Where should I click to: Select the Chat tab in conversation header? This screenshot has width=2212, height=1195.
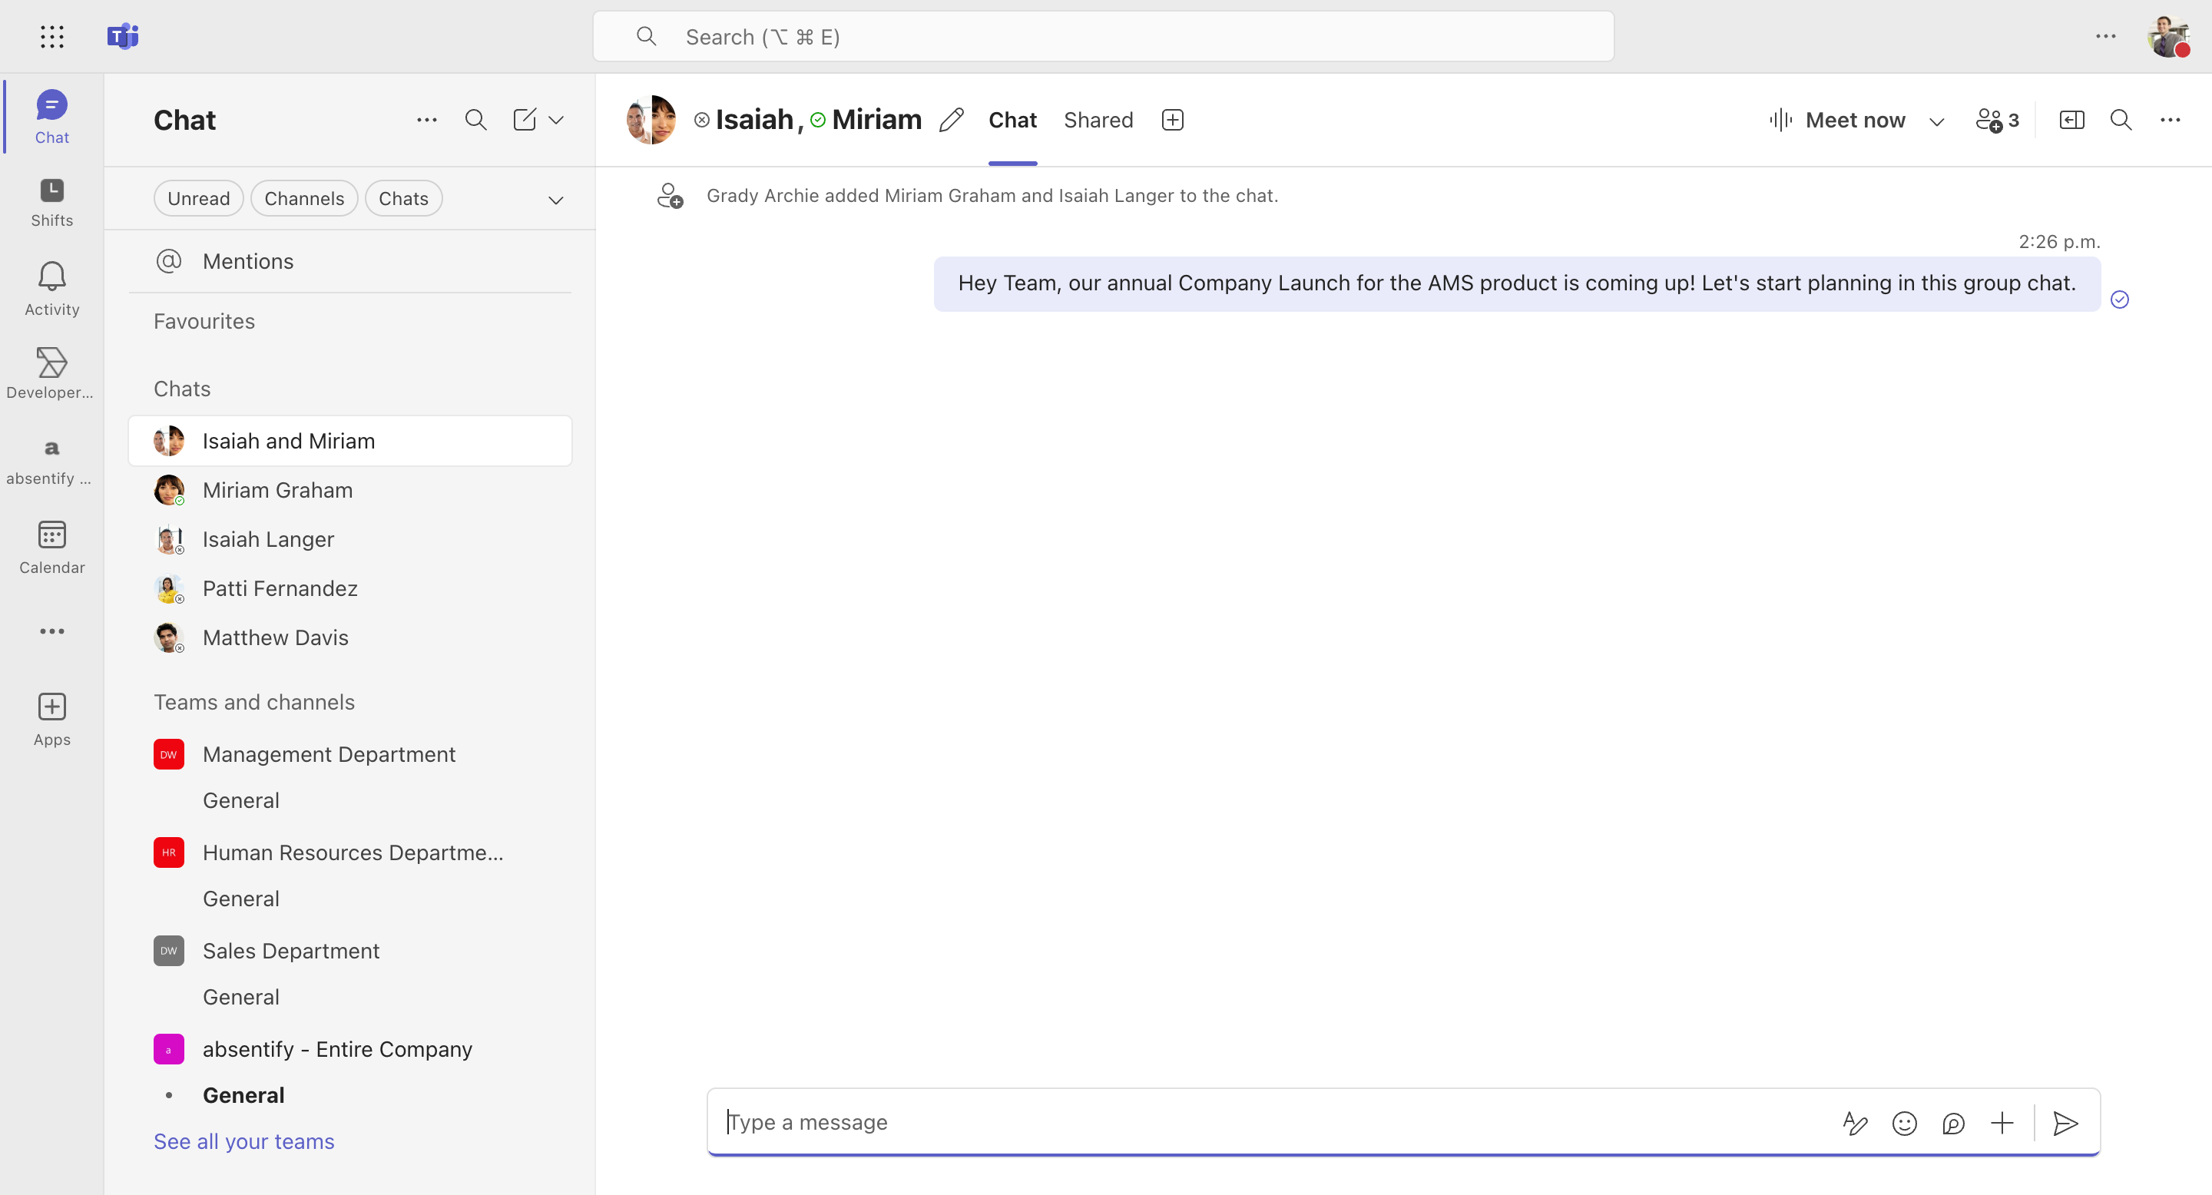point(1012,120)
